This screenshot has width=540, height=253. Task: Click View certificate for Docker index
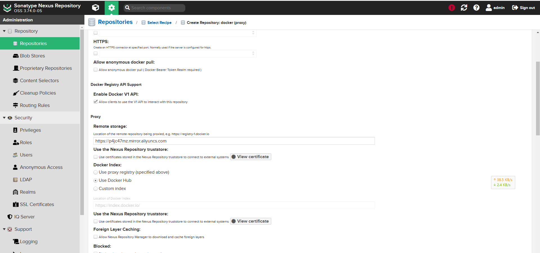coord(250,221)
